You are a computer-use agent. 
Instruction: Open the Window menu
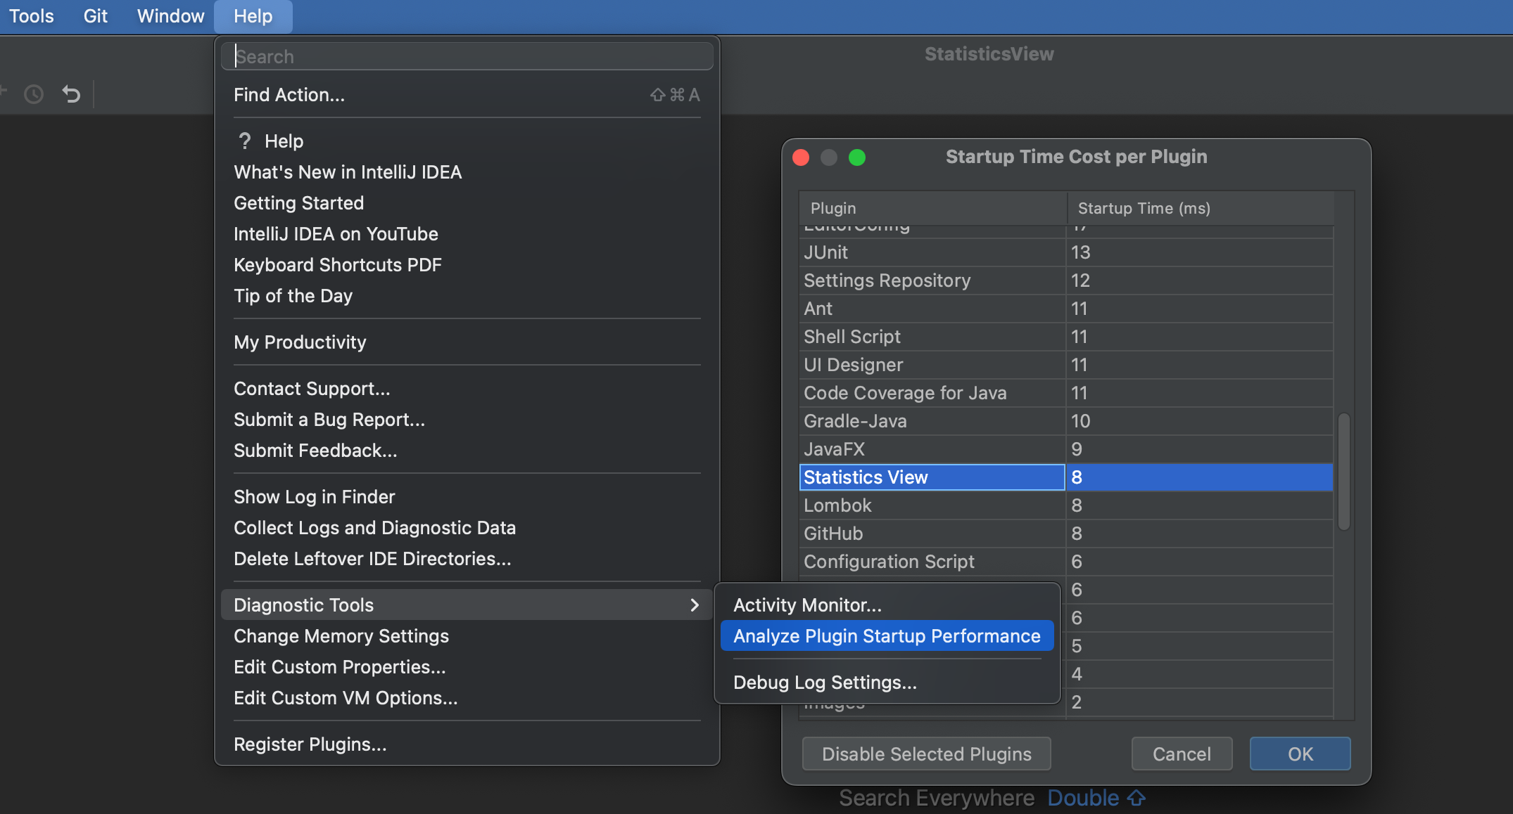pyautogui.click(x=170, y=16)
